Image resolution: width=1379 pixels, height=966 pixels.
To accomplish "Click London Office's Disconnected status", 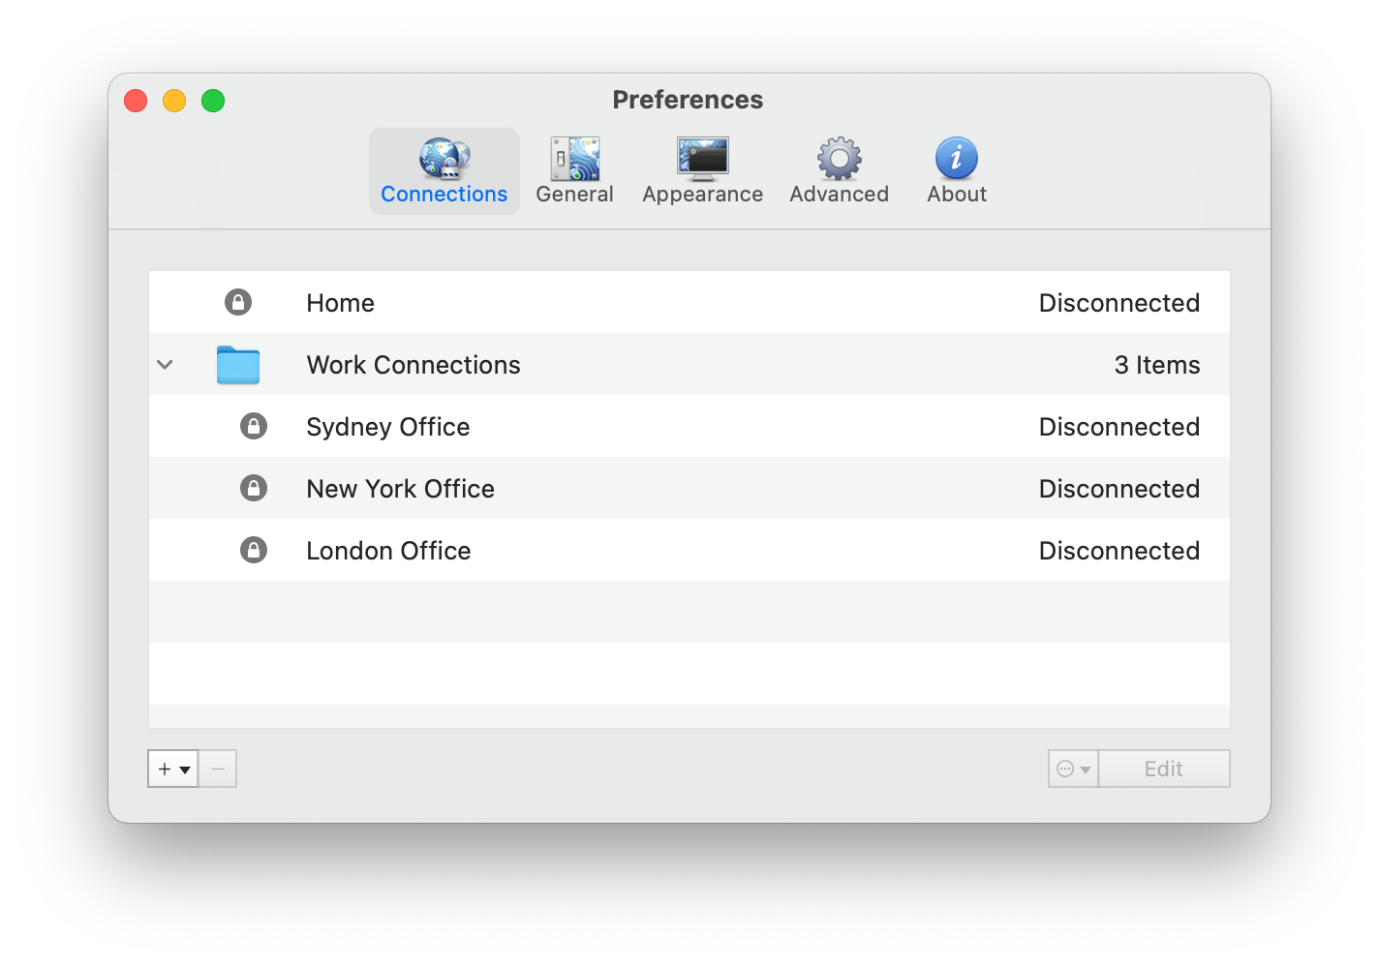I will point(1119,551).
